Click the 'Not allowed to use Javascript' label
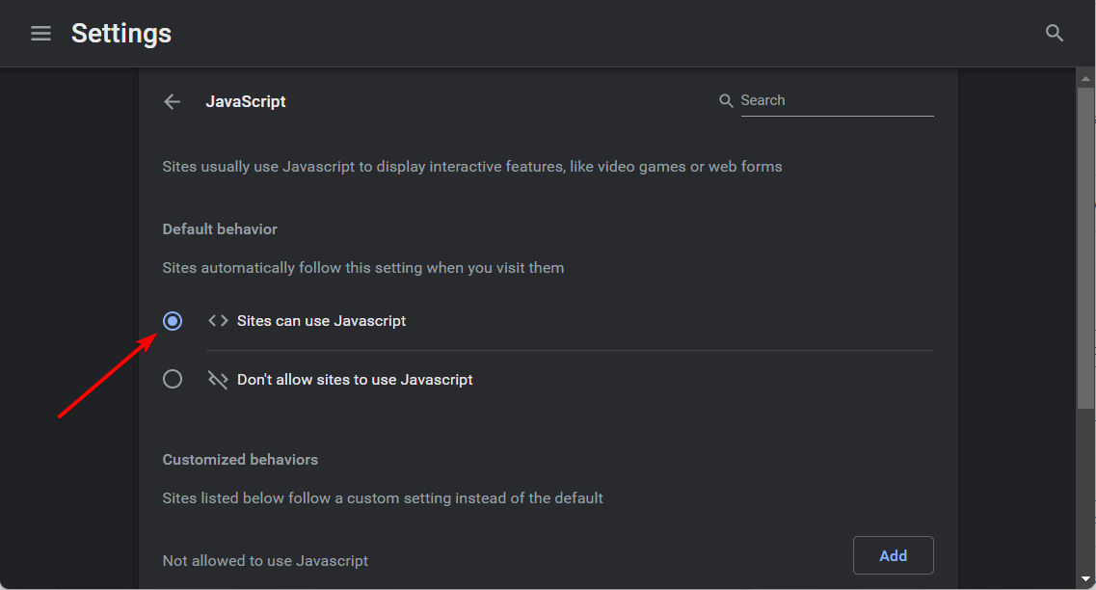The height and width of the screenshot is (590, 1096). pos(265,560)
